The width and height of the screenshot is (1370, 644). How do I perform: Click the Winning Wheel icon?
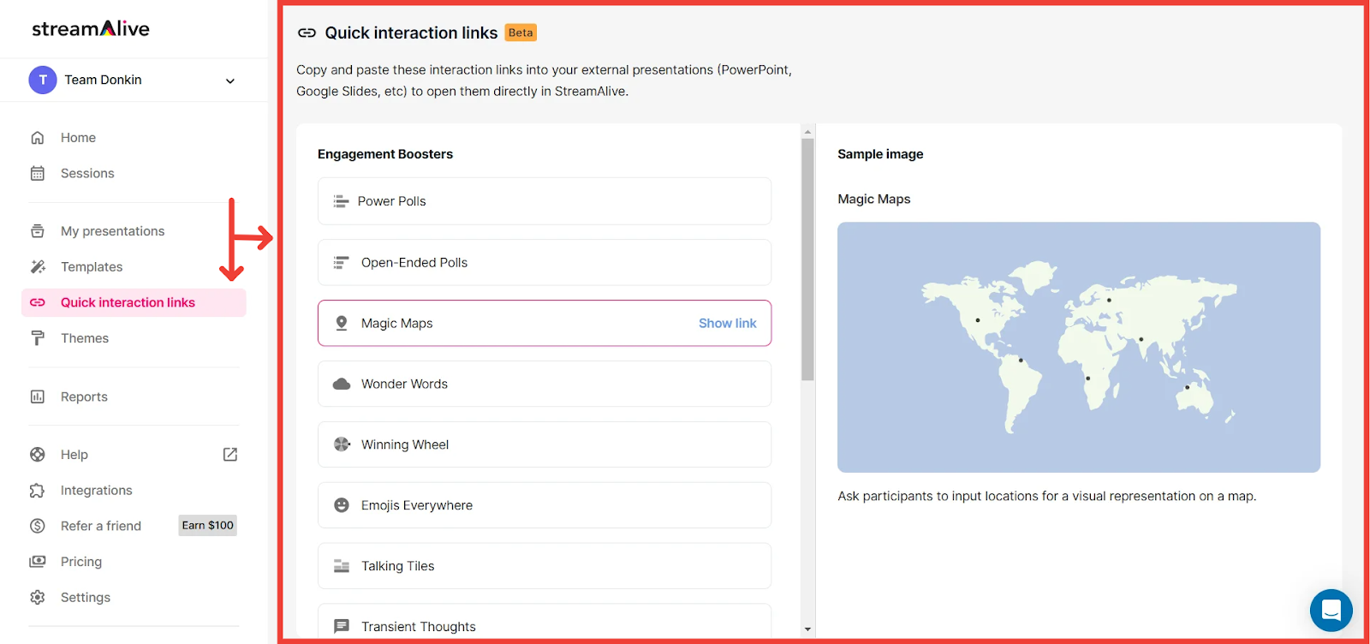click(342, 444)
